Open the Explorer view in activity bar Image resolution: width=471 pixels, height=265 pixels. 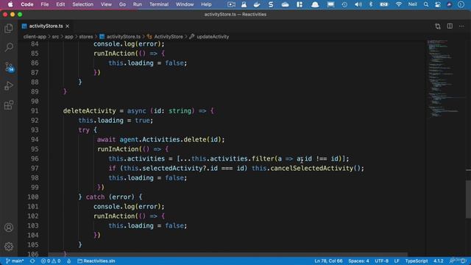tap(9, 28)
